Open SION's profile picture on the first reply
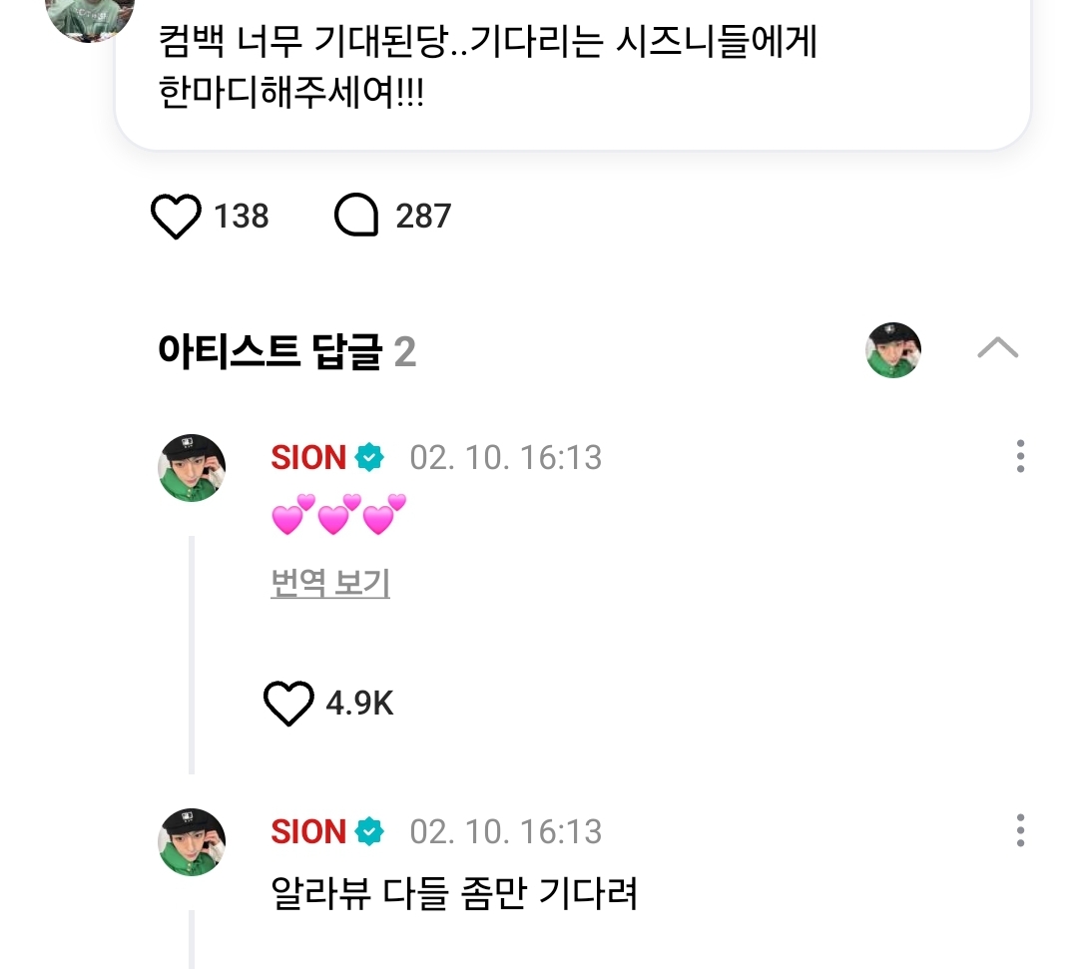The width and height of the screenshot is (1078, 969). (x=192, y=468)
